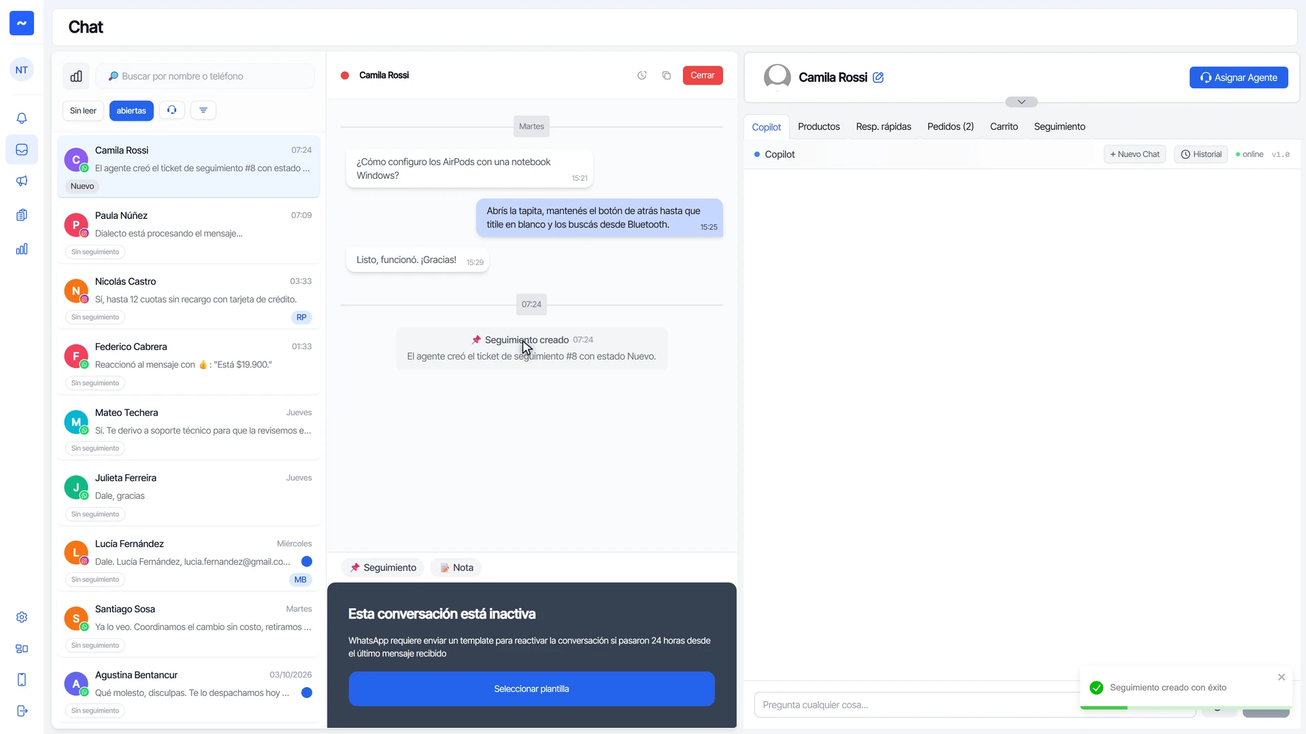Start a Nuevo Chat in Copilot

click(1135, 154)
